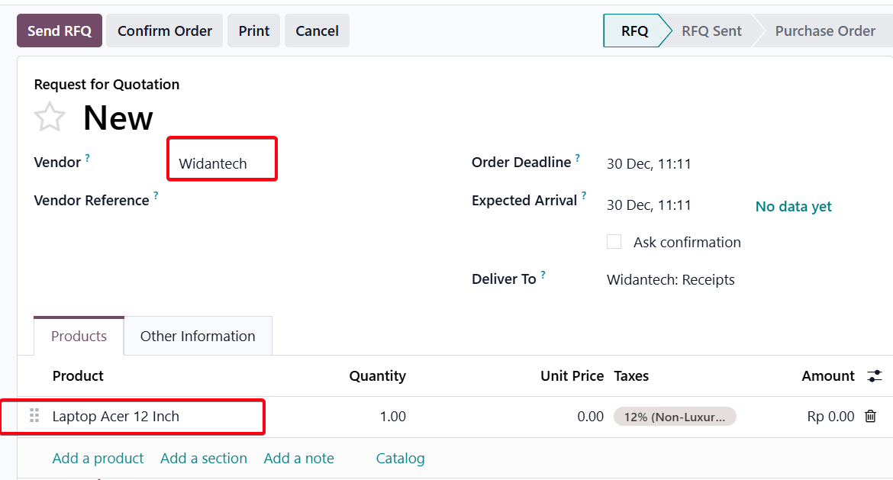
Task: Mark RFQ as favorite with star icon
Action: pos(50,118)
